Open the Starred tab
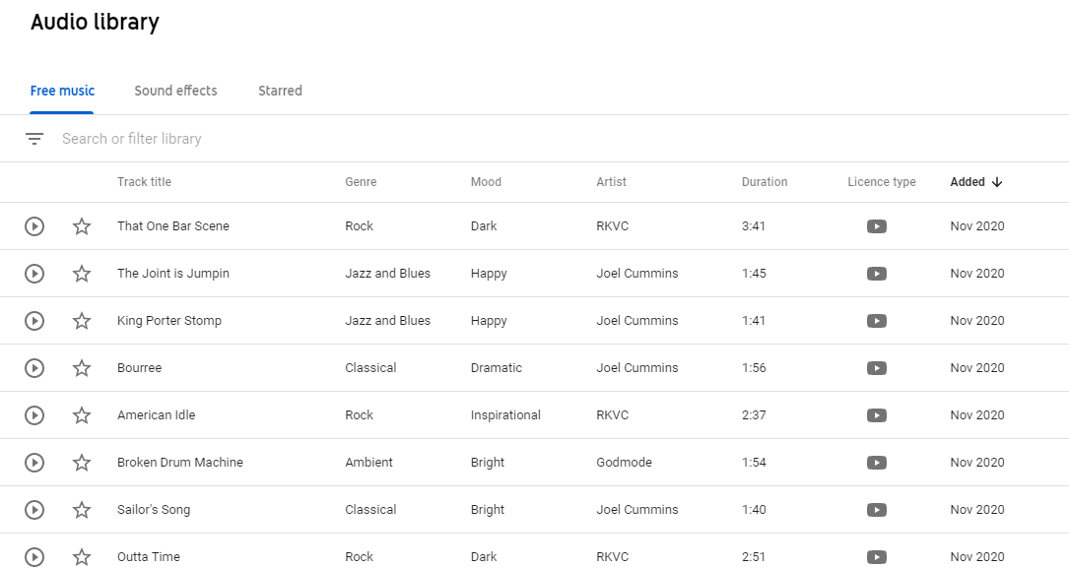1069x568 pixels. 280,91
